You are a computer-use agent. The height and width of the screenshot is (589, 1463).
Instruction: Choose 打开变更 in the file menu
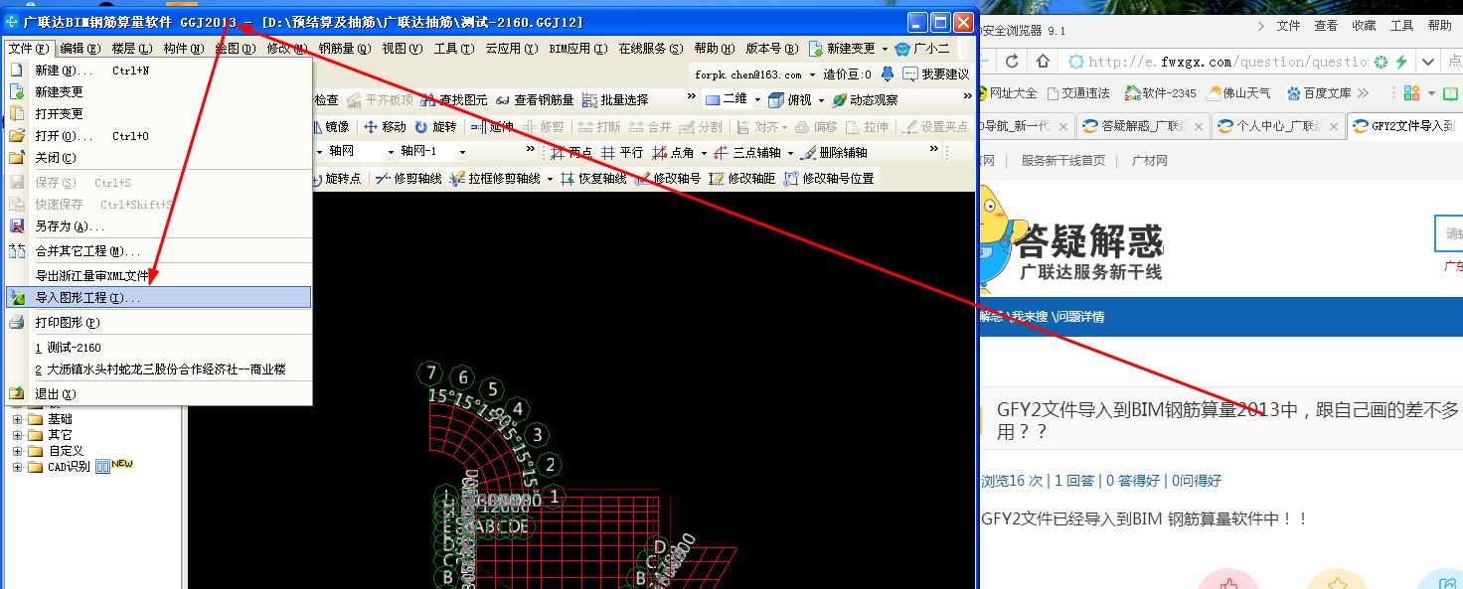point(159,113)
